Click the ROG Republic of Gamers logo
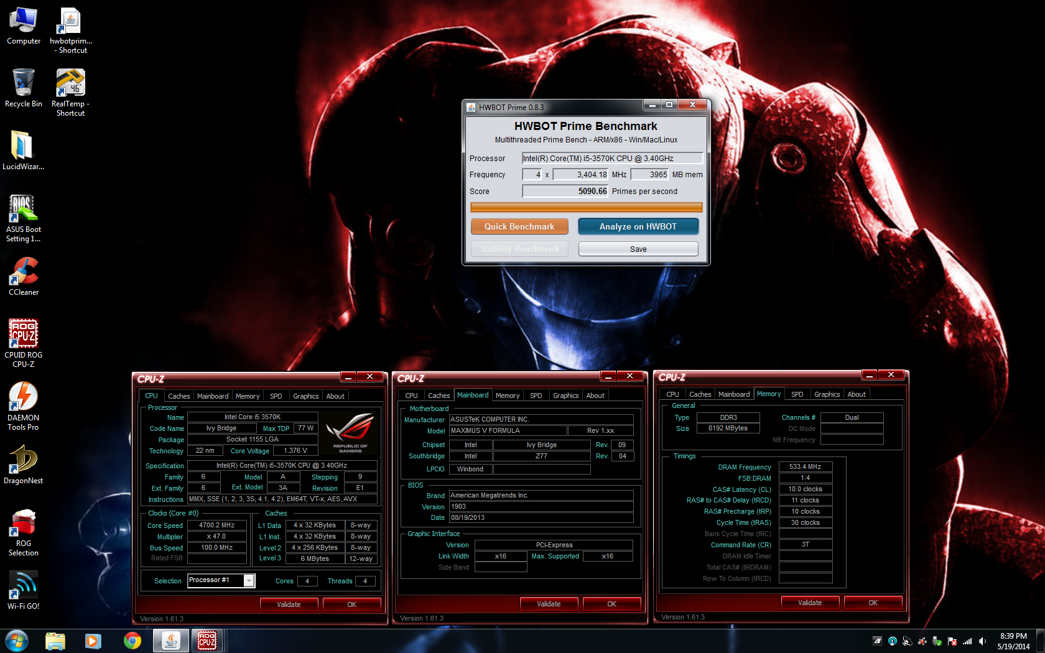Image resolution: width=1045 pixels, height=653 pixels. (x=350, y=432)
